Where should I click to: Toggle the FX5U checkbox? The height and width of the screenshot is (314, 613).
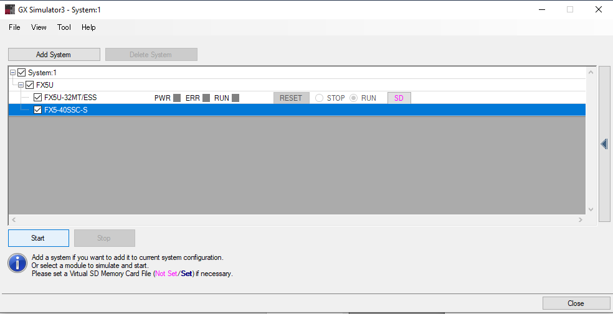tap(30, 85)
